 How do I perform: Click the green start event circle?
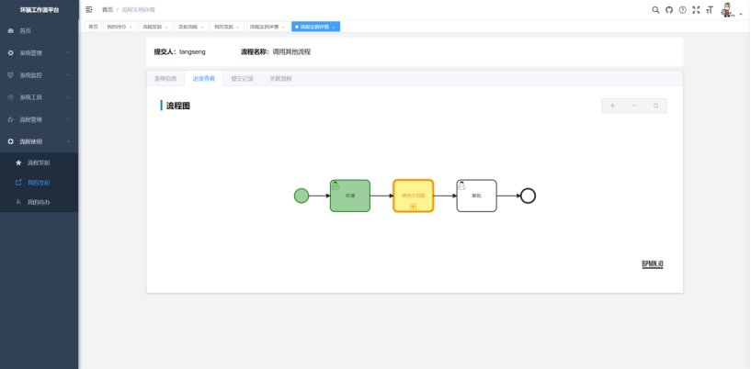click(302, 196)
